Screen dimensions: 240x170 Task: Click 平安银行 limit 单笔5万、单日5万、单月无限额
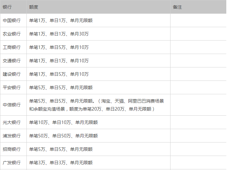pyautogui.click(x=61, y=88)
